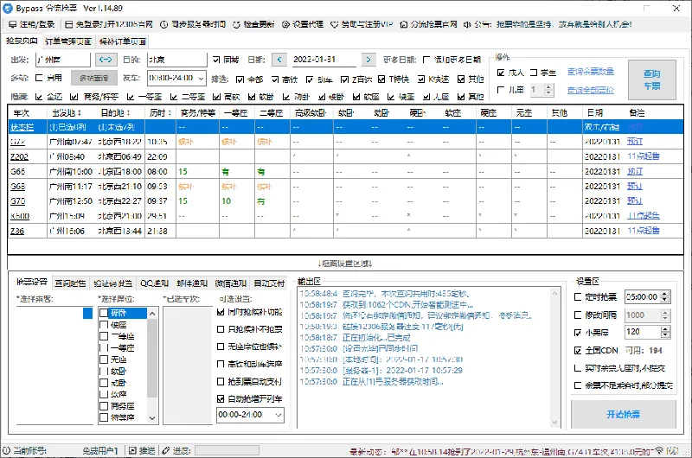Enable the 同城 checkbox

coord(216,59)
